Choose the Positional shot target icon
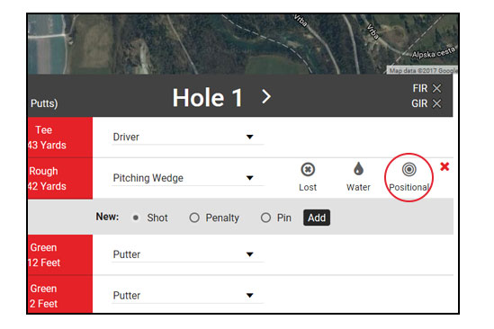 pyautogui.click(x=409, y=169)
